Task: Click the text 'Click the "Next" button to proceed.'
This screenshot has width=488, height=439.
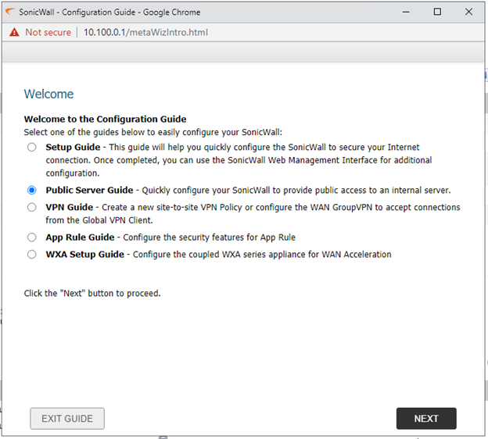Action: click(92, 293)
